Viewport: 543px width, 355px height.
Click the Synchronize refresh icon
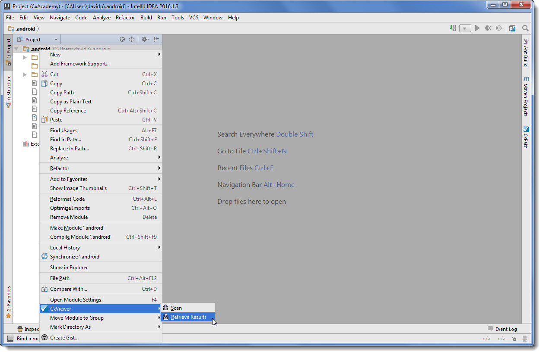(44, 257)
